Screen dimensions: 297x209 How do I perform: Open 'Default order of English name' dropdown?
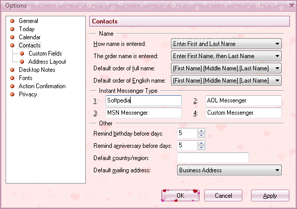pyautogui.click(x=226, y=81)
